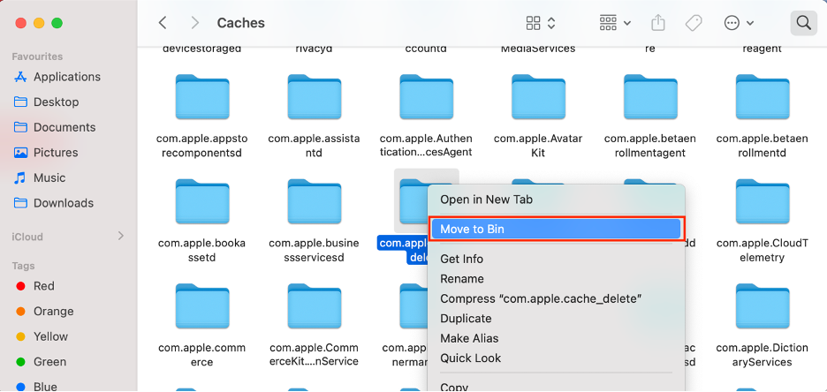
Task: Click the icon view up-down arrows
Action: (x=551, y=23)
